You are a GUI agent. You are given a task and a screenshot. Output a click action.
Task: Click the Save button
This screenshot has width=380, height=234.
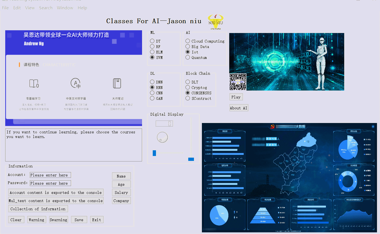79,220
